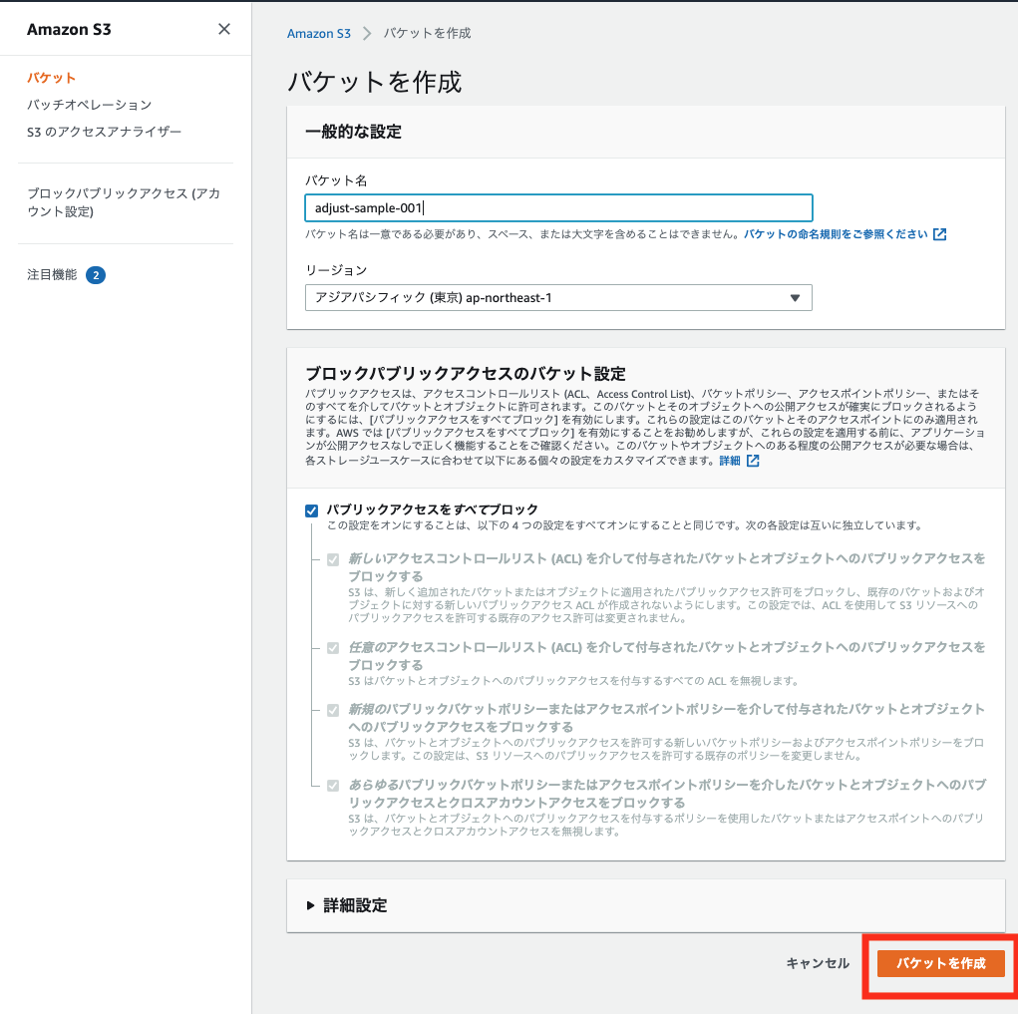Click external link icon beside naming rules link
This screenshot has height=1014, width=1018.
click(939, 234)
